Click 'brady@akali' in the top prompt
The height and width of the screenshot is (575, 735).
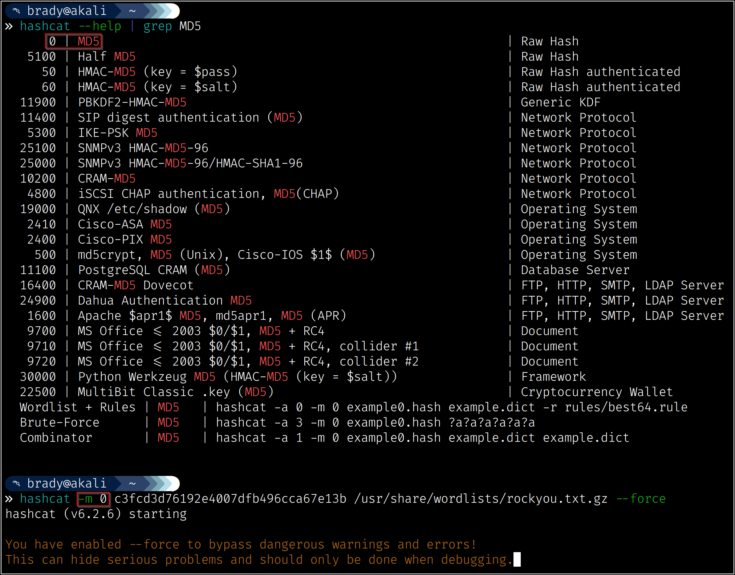(x=67, y=11)
